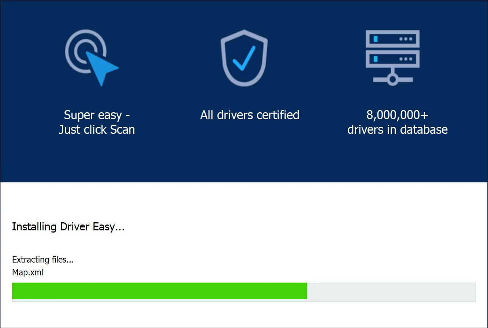Click the network node circle below servers
This screenshot has width=488, height=328.
392,79
